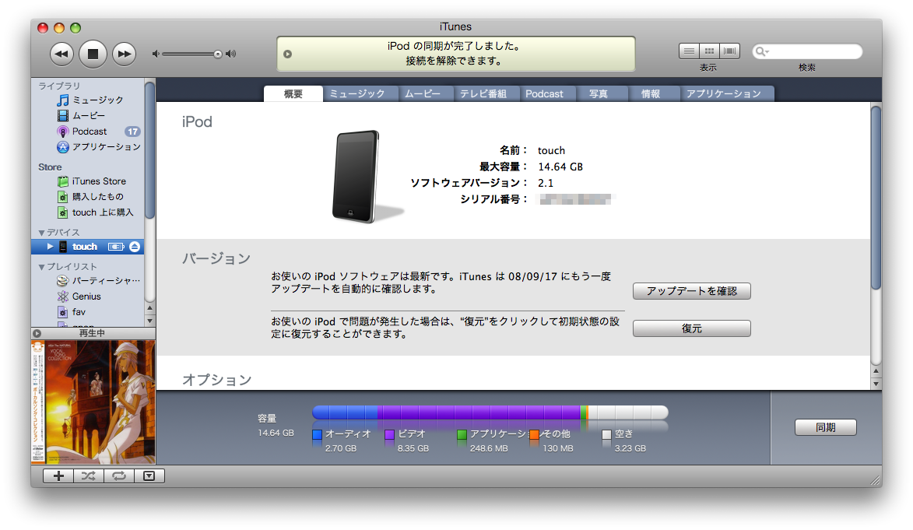Skip to next track with fast-forward button

pyautogui.click(x=124, y=54)
